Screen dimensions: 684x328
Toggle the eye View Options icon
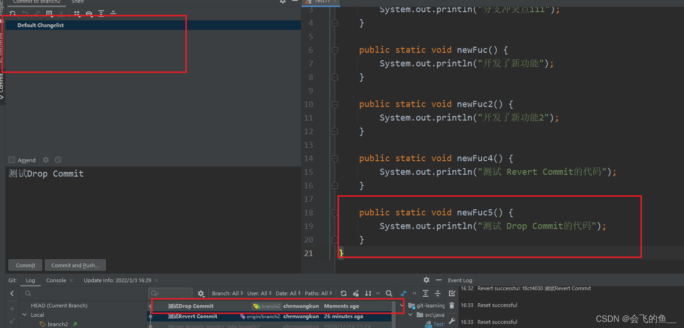(89, 14)
